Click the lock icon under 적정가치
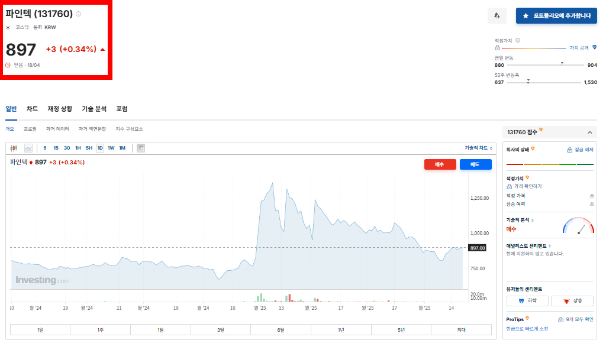Viewport: 606px width, 340px height. (x=497, y=48)
